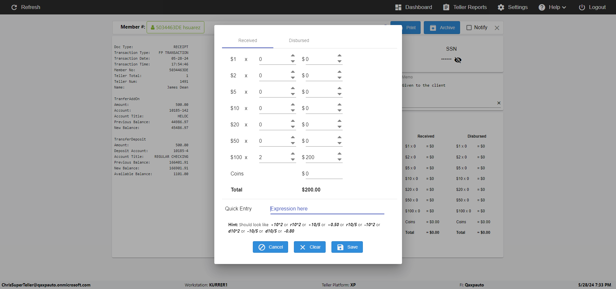Increase the $100 dollar amount of $200

pos(339,154)
